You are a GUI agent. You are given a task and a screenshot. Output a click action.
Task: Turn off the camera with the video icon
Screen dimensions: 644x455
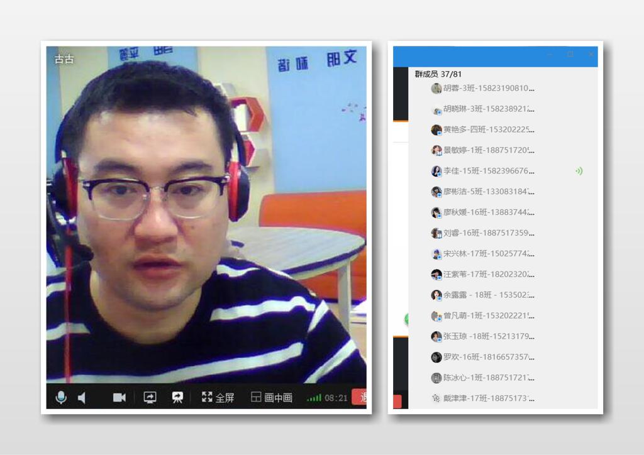pyautogui.click(x=119, y=398)
